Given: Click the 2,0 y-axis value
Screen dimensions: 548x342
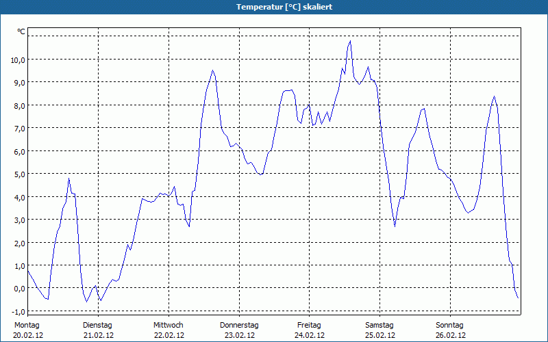Looking at the screenshot, I should click(x=20, y=243).
